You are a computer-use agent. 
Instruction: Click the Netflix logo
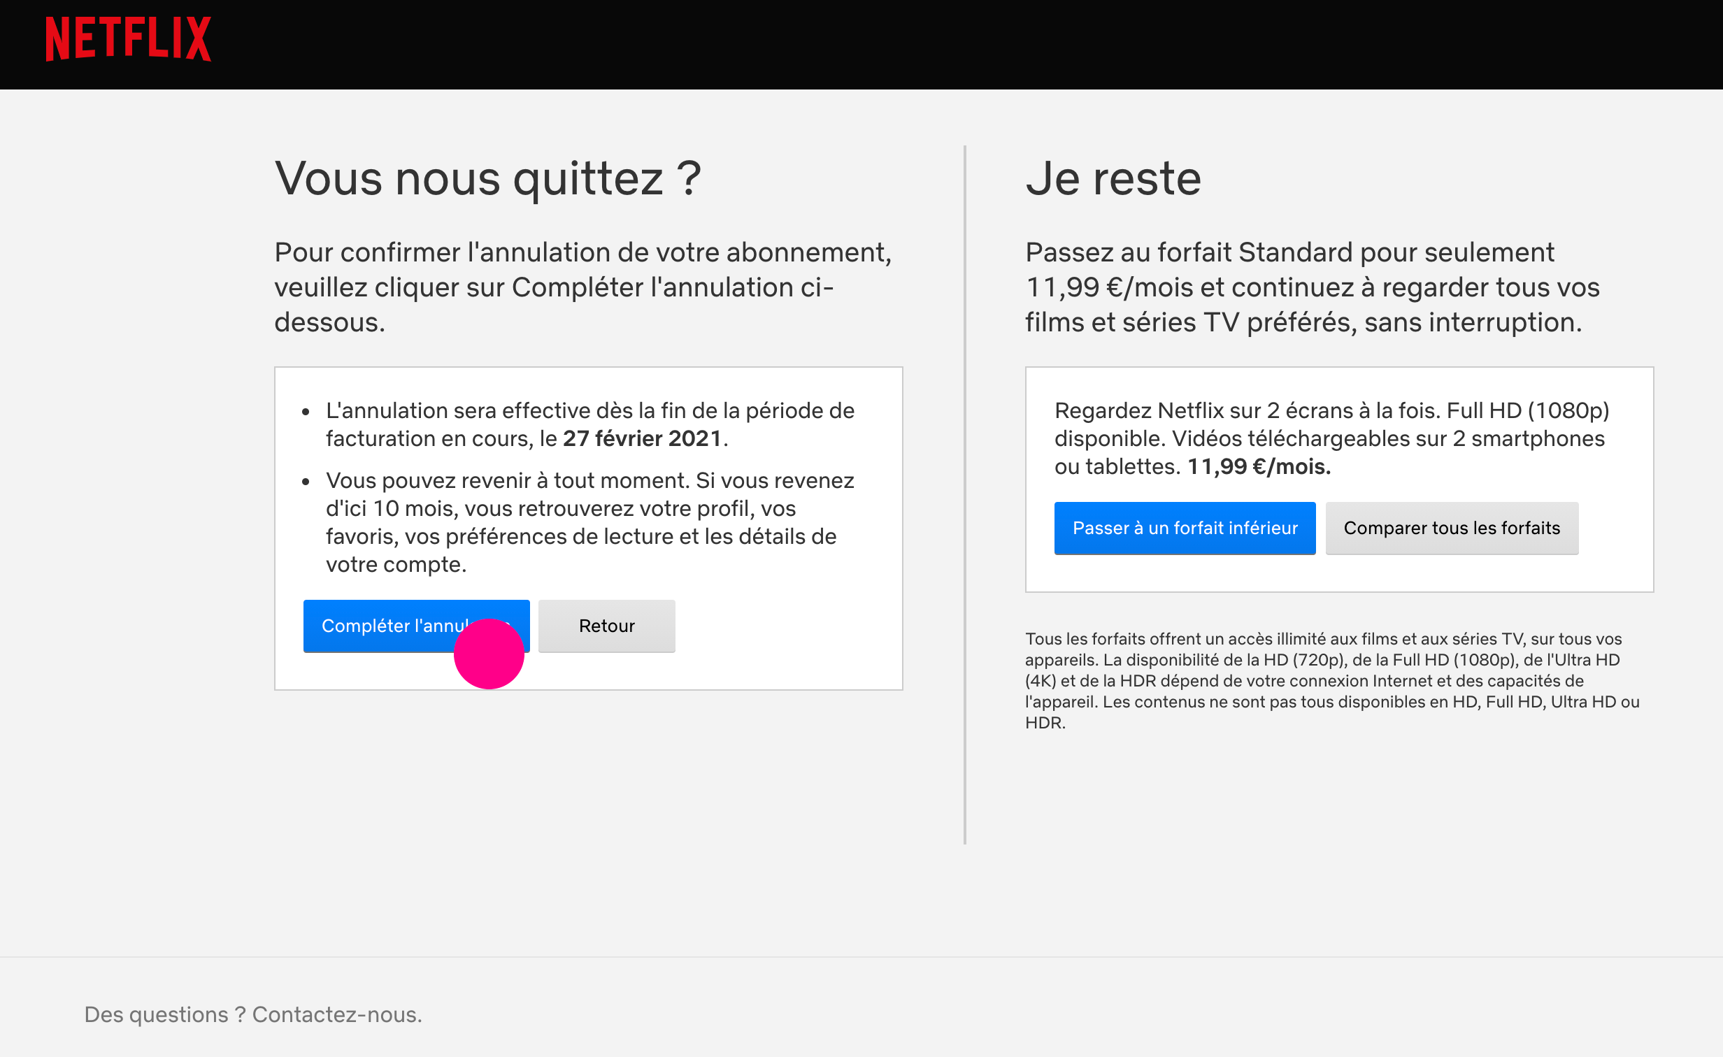pos(128,39)
